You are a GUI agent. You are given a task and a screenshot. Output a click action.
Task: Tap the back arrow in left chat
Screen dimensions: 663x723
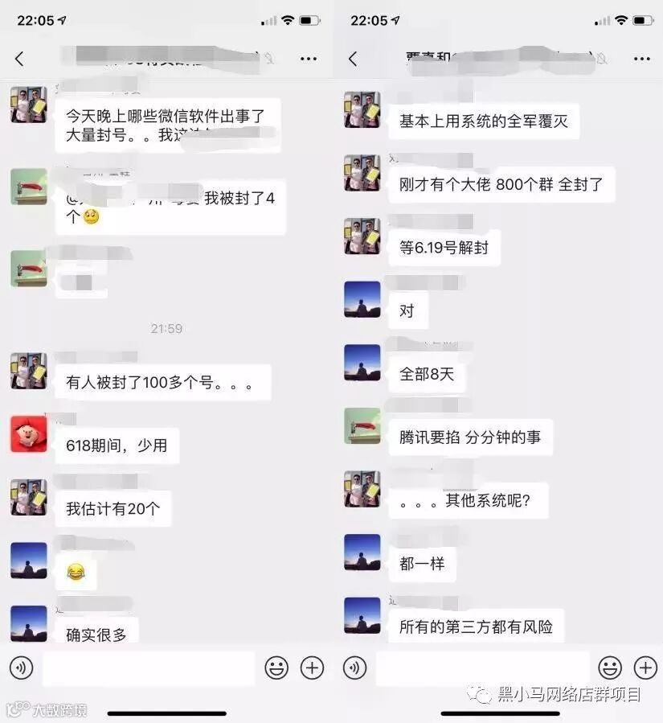pos(19,59)
